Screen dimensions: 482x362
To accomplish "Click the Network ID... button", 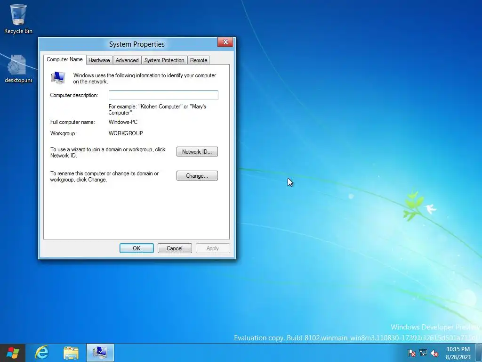I will point(197,152).
